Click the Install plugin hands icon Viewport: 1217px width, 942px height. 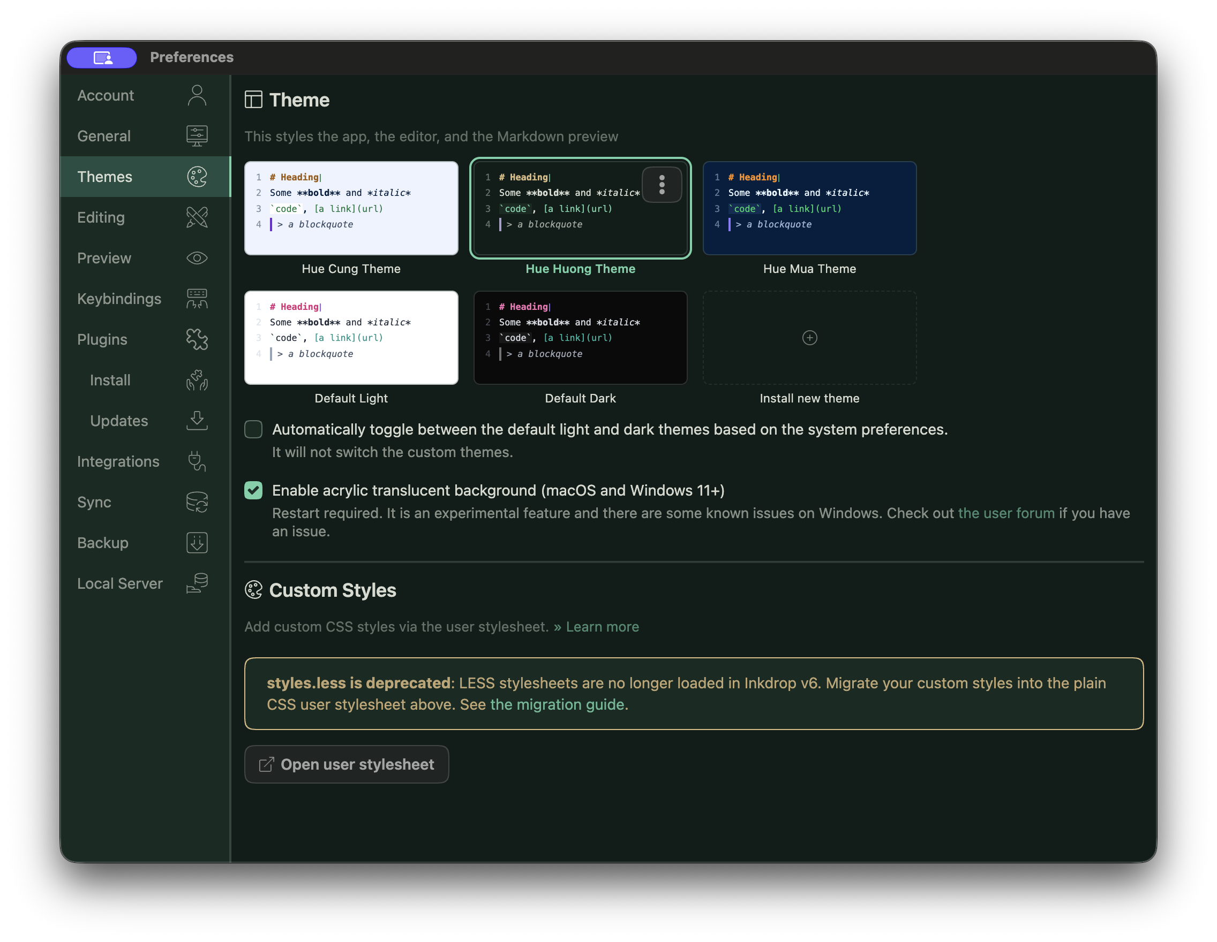(x=197, y=379)
